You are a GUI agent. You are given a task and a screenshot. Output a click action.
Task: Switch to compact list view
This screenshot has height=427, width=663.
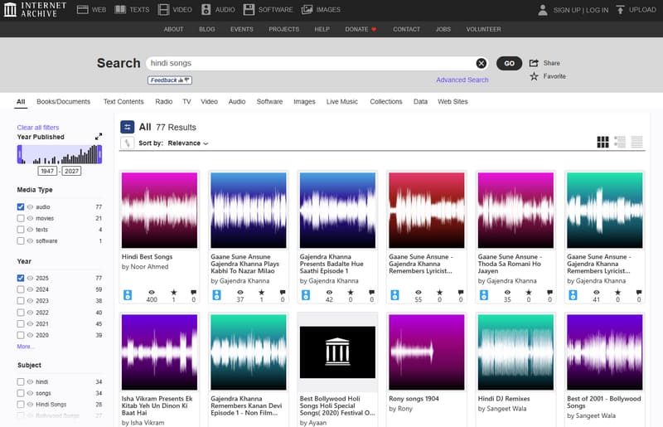(x=636, y=142)
